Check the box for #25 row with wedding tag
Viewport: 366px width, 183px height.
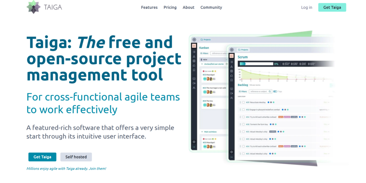coord(243,132)
